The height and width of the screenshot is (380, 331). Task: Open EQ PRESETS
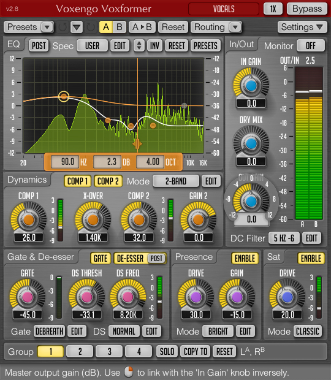click(x=205, y=45)
